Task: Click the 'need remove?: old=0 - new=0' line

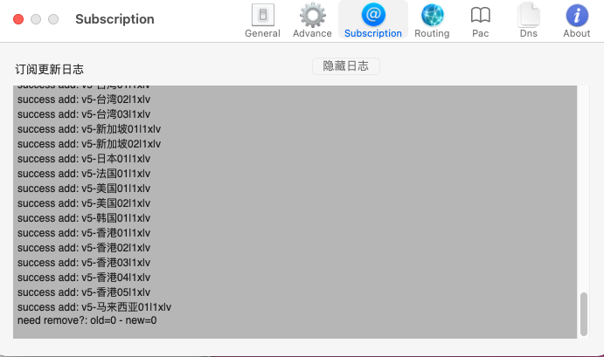Action: pos(87,320)
